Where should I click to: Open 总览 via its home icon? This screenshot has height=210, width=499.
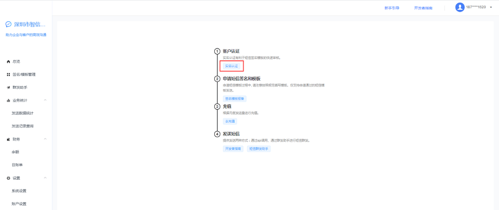[x=8, y=62]
